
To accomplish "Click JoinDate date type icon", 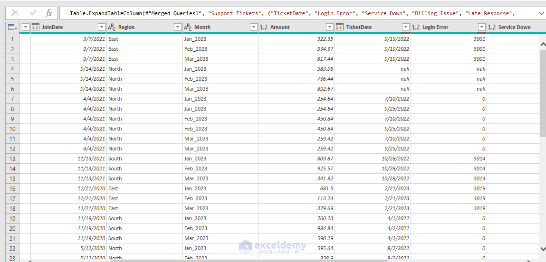I will tap(35, 27).
